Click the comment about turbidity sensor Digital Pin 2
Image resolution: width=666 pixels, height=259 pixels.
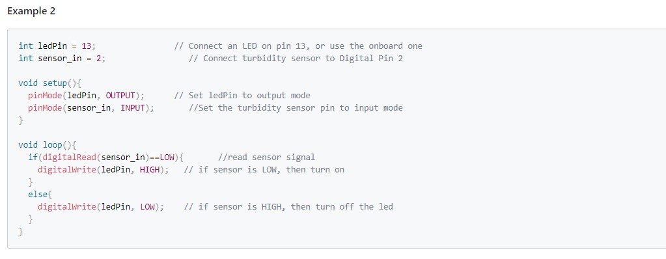[296, 58]
